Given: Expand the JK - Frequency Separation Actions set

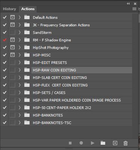Looking at the screenshot, I should [19, 25].
